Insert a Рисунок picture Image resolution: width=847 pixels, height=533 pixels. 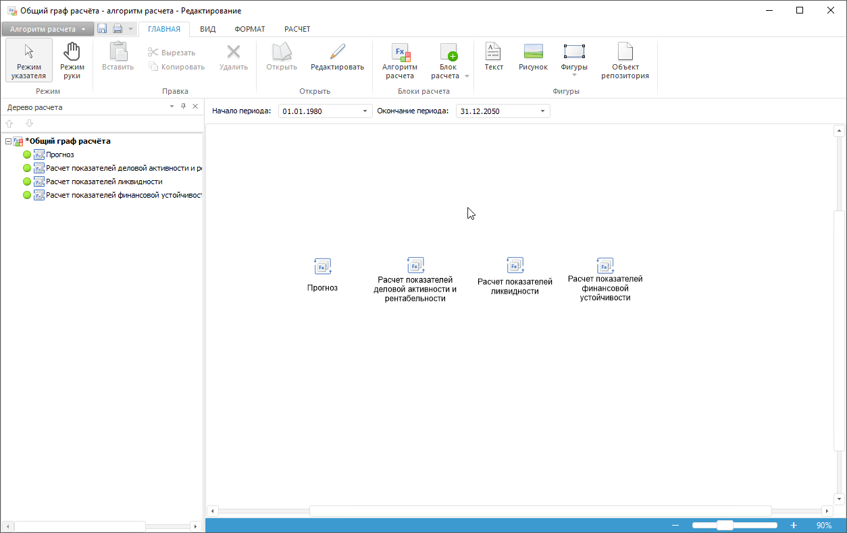(534, 57)
